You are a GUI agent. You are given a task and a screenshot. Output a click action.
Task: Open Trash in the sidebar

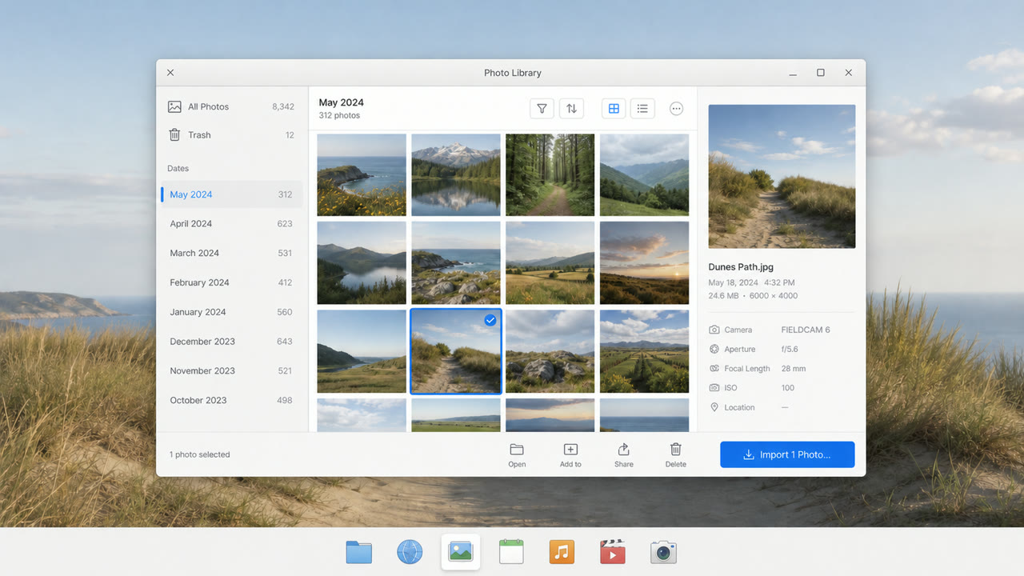tap(231, 135)
